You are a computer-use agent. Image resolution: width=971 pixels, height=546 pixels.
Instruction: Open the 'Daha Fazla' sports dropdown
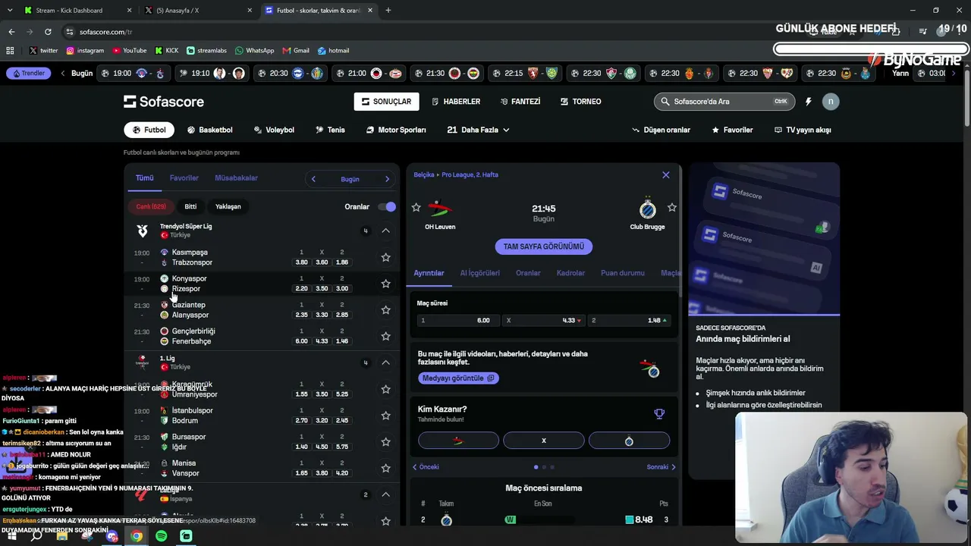[x=478, y=130]
